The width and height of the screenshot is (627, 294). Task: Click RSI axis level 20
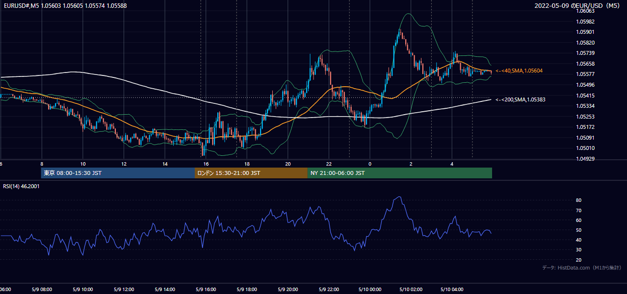pyautogui.click(x=579, y=260)
